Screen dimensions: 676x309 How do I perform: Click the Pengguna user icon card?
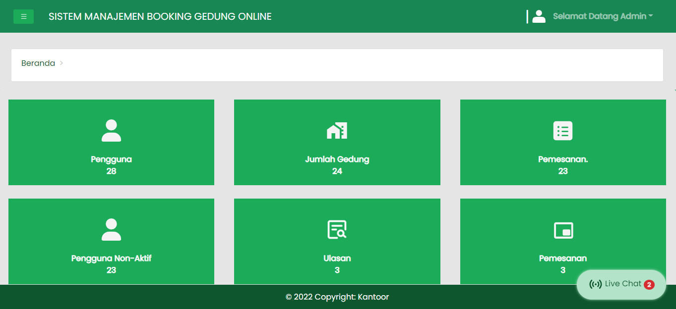pyautogui.click(x=111, y=130)
